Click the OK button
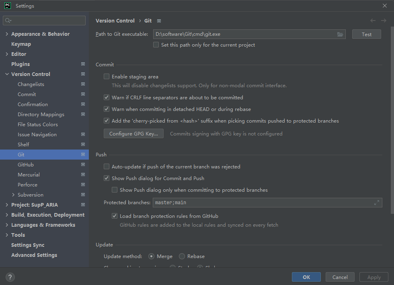Viewport: 394px width, 285px height. (306, 277)
